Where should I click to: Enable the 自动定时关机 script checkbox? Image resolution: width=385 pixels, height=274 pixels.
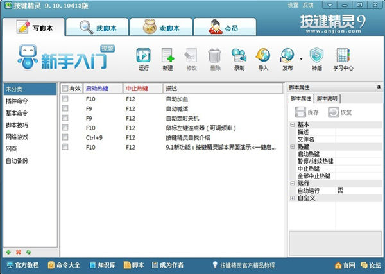[x=65, y=118]
